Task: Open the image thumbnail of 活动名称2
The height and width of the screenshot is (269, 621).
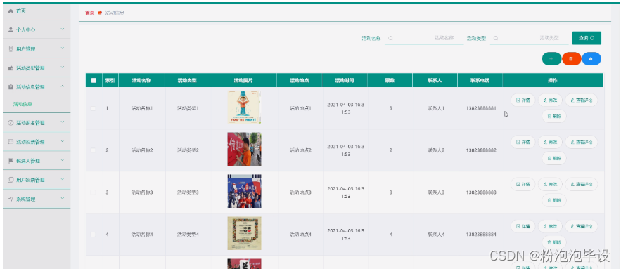Action: pos(244,149)
